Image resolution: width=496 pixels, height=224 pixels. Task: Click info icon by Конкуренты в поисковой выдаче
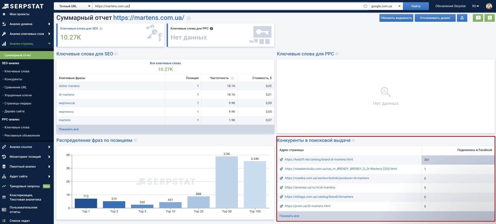click(353, 140)
